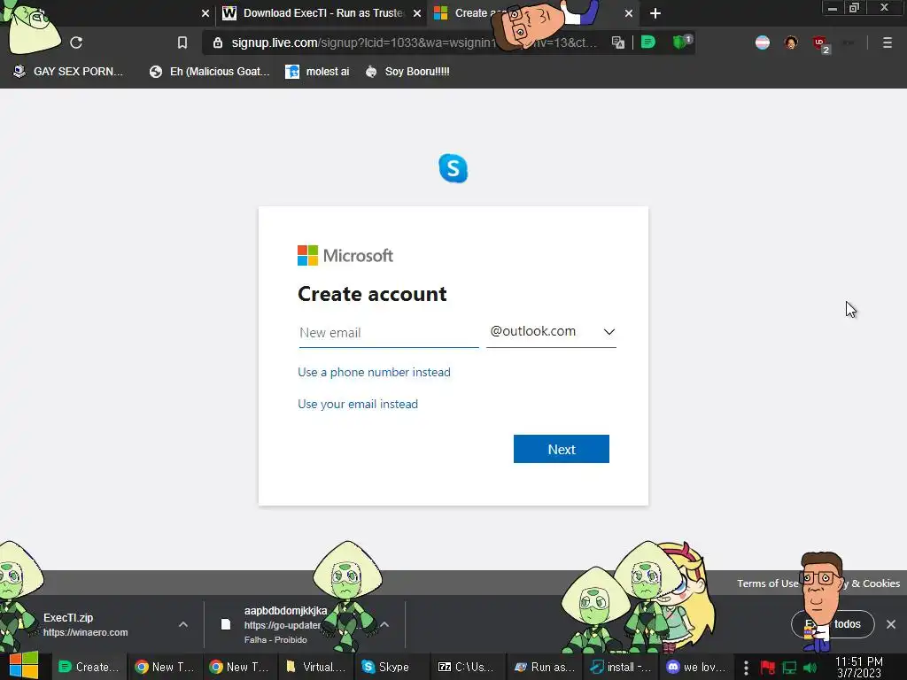The width and height of the screenshot is (907, 680).
Task: Close the downloads bar with X
Action: point(891,624)
